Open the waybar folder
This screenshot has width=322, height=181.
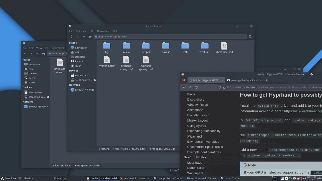pos(166,48)
